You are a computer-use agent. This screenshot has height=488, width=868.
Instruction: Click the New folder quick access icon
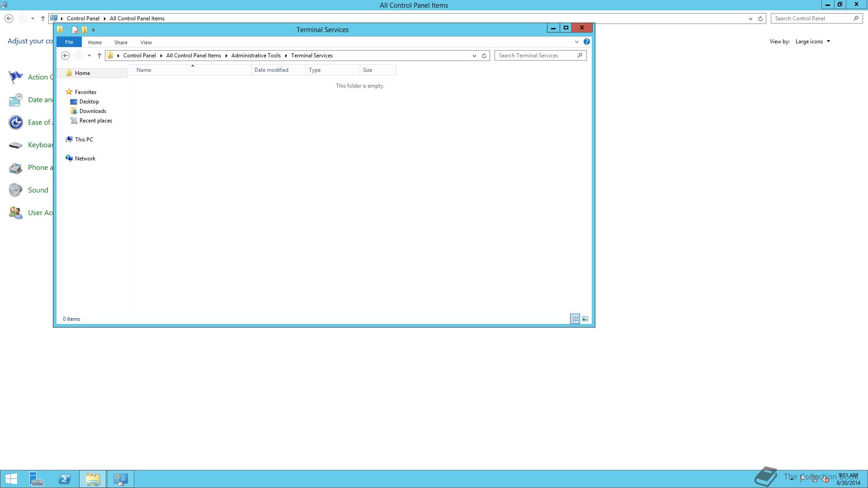coord(85,30)
